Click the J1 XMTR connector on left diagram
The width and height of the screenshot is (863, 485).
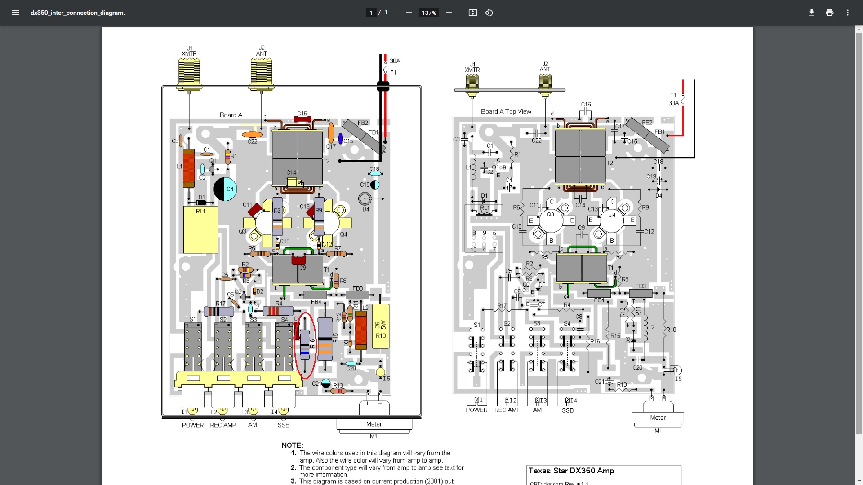tap(189, 72)
